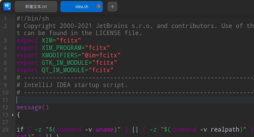Image resolution: width=254 pixels, height=137 pixels.
Task: Place cursor on the #!/bin/sh line
Action: (33, 19)
